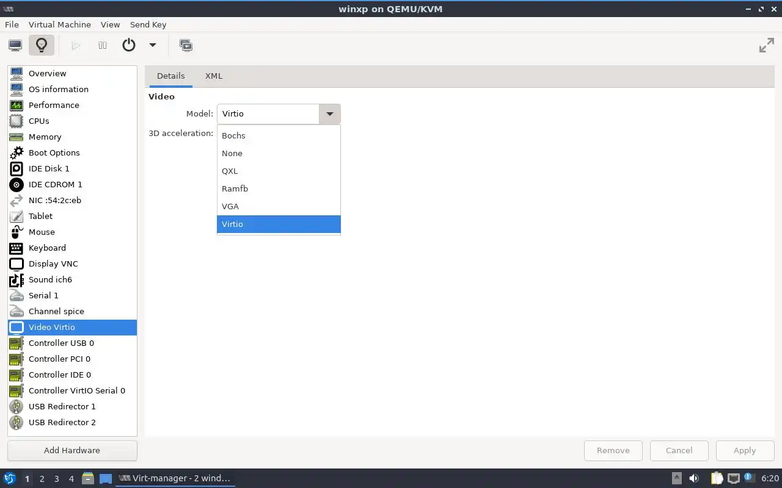Select Video Virtio device
Image resolution: width=782 pixels, height=488 pixels.
[x=72, y=327]
